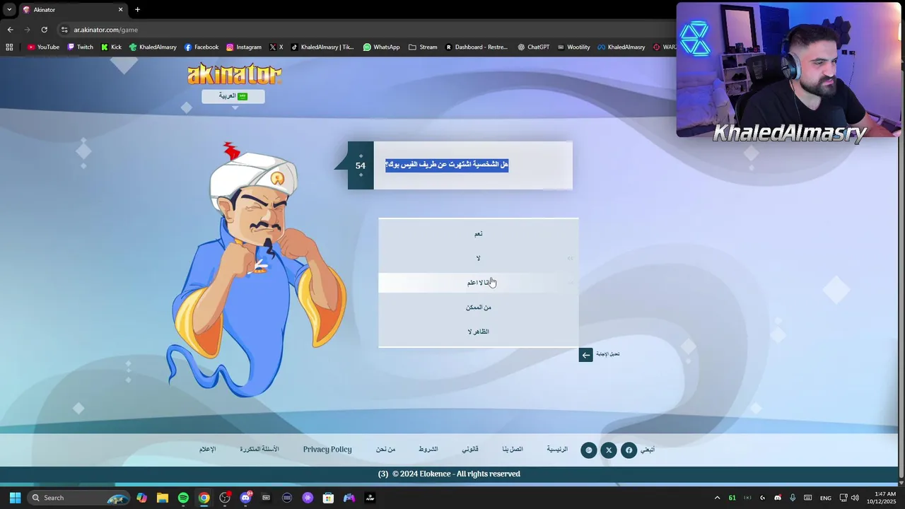Open the Kick bookmark
The height and width of the screenshot is (509, 905).
click(x=111, y=47)
